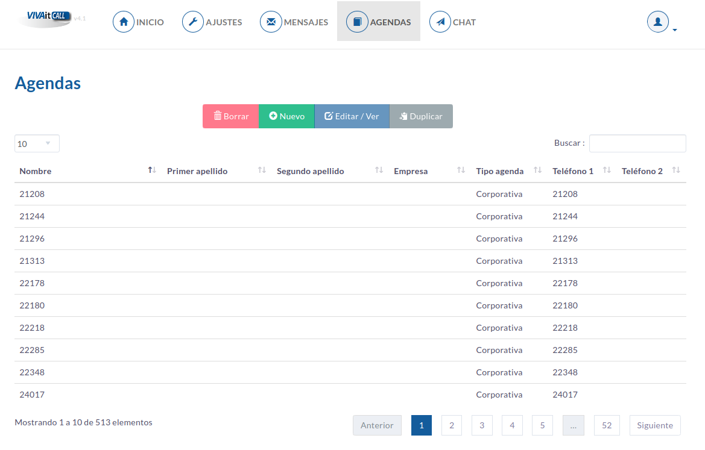Go to page 52 of results

coord(607,425)
